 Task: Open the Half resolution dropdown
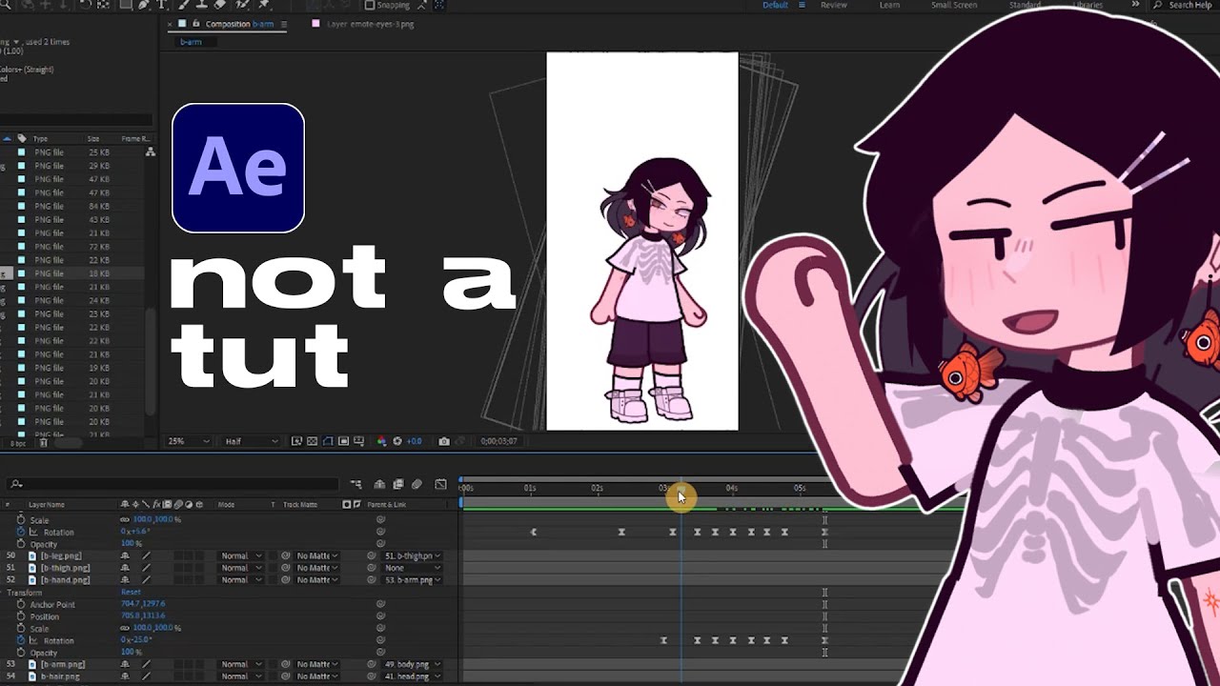[252, 441]
